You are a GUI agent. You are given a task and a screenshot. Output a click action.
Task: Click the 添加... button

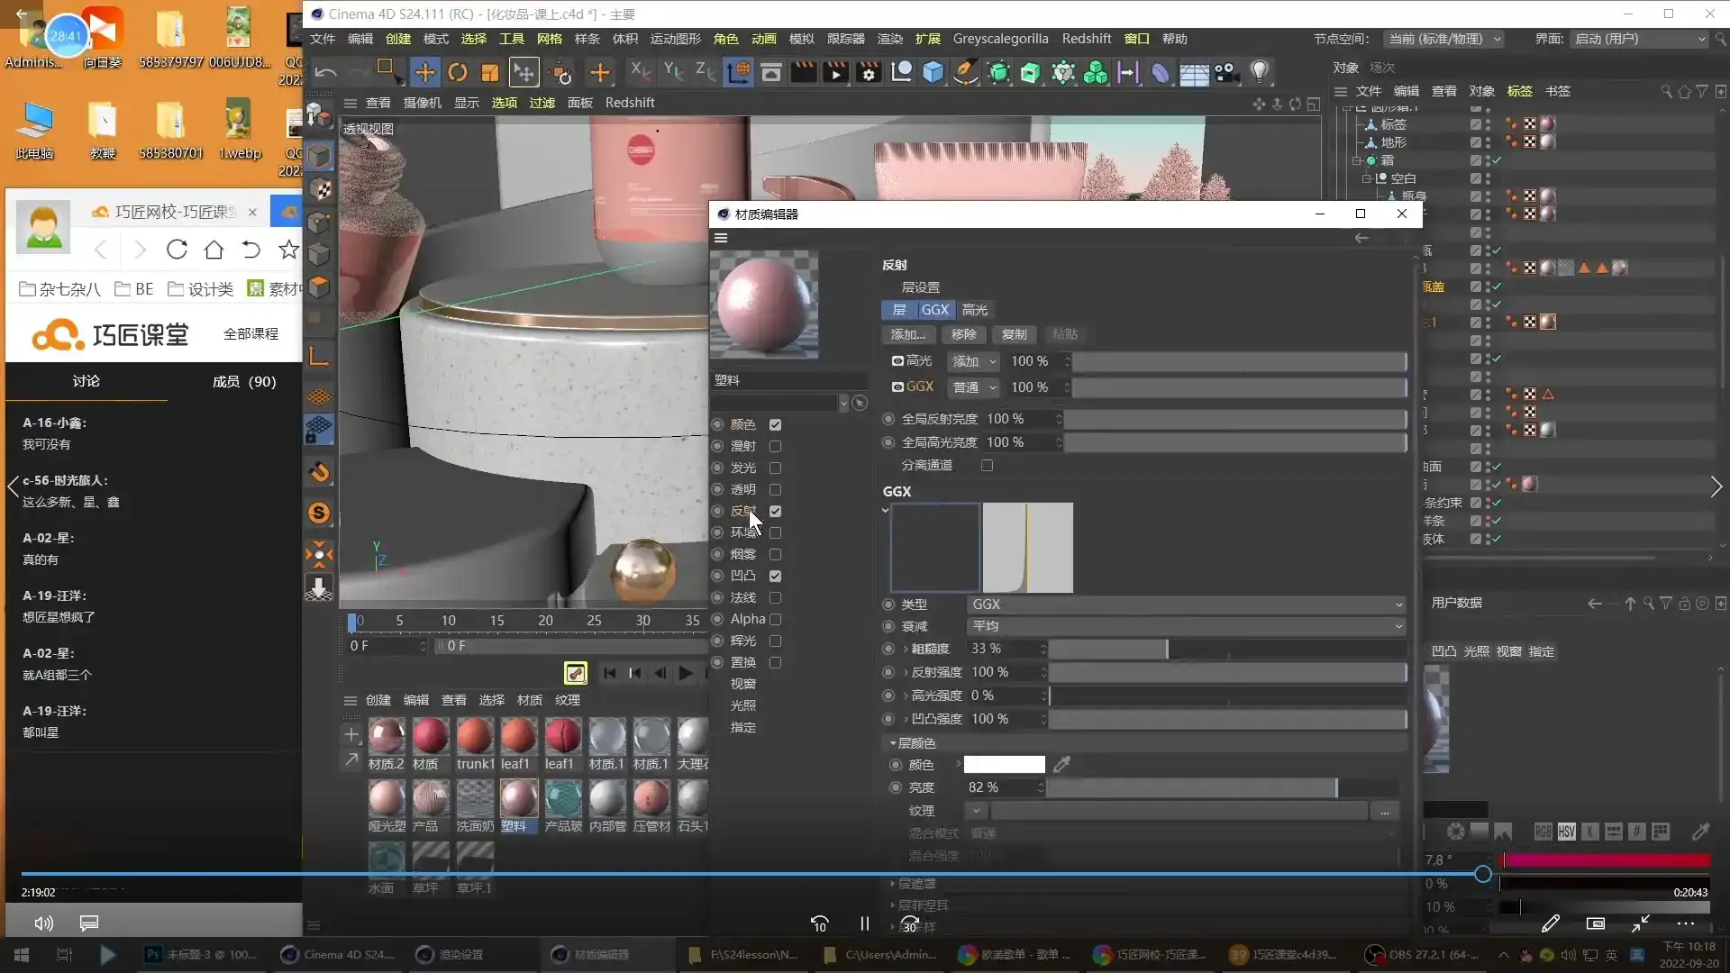click(x=907, y=334)
